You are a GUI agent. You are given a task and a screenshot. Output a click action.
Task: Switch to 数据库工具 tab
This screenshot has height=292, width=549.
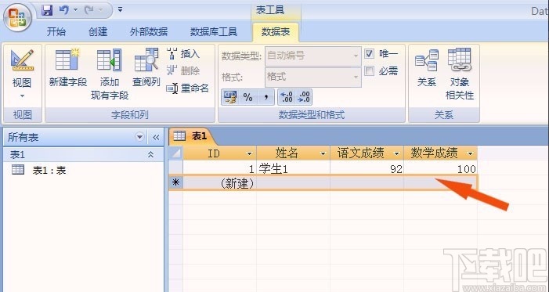(214, 32)
